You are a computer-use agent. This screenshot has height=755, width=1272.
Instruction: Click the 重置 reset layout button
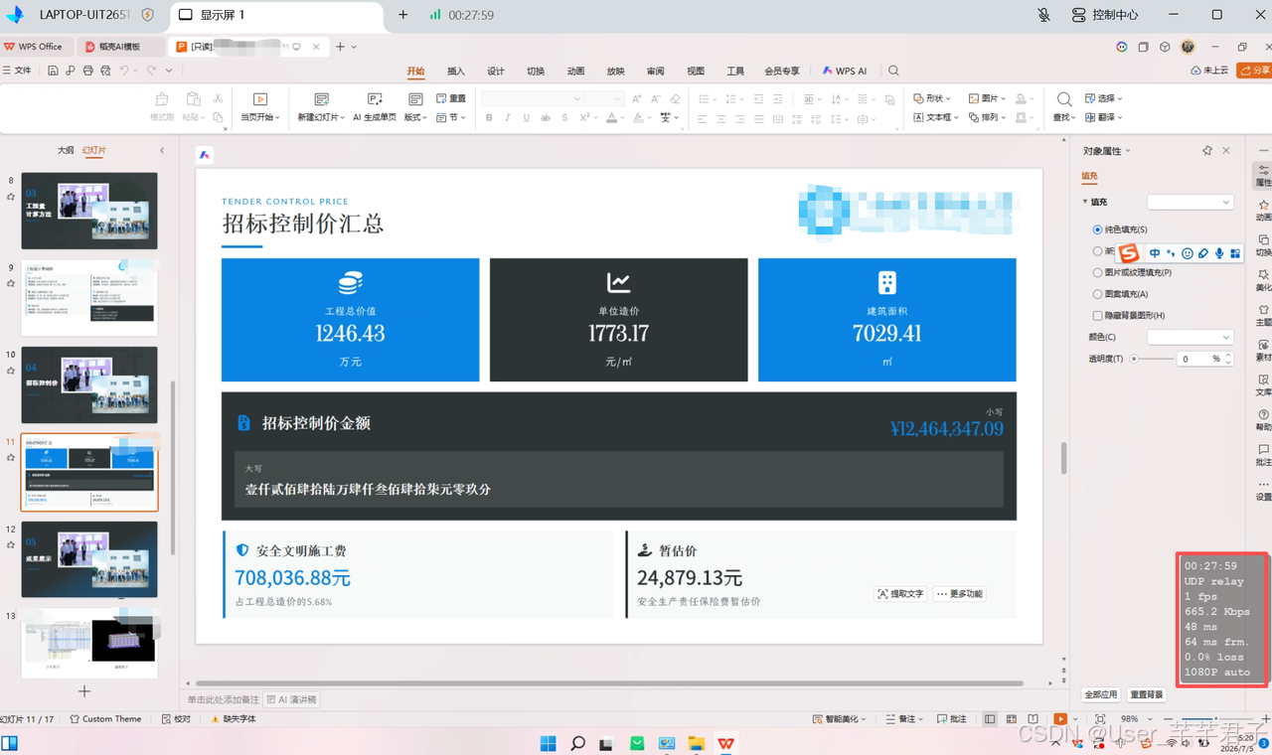[x=451, y=98]
